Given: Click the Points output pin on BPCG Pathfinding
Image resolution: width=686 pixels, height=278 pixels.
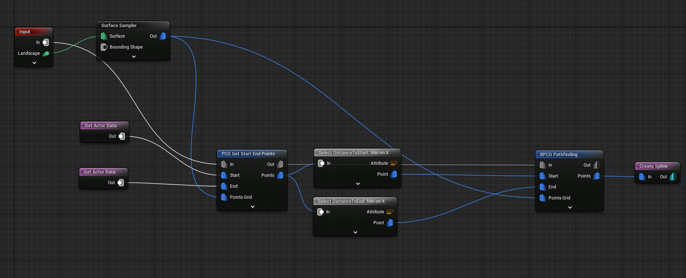Looking at the screenshot, I should 596,176.
